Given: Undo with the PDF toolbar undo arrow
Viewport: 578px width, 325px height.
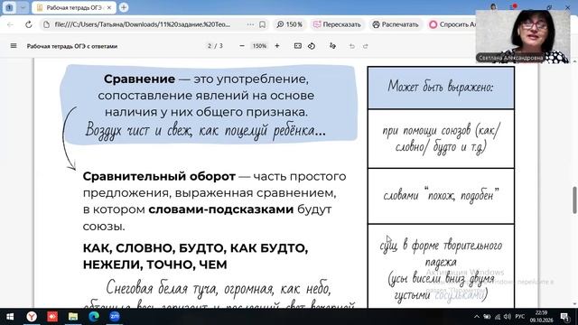Looking at the screenshot, I should [352, 46].
